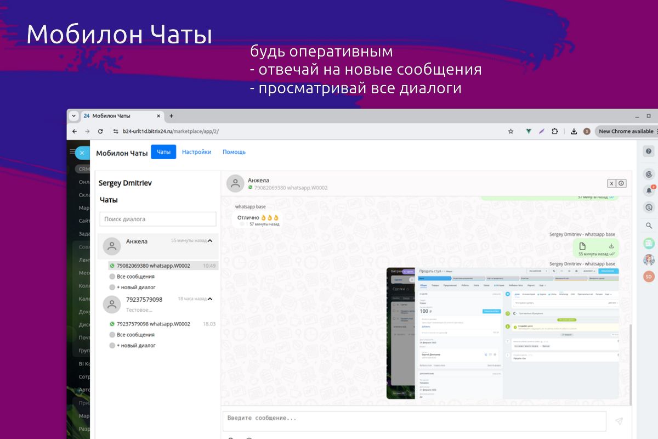The image size is (658, 439).
Task: Click the browser bookmark star icon
Action: (x=510, y=132)
